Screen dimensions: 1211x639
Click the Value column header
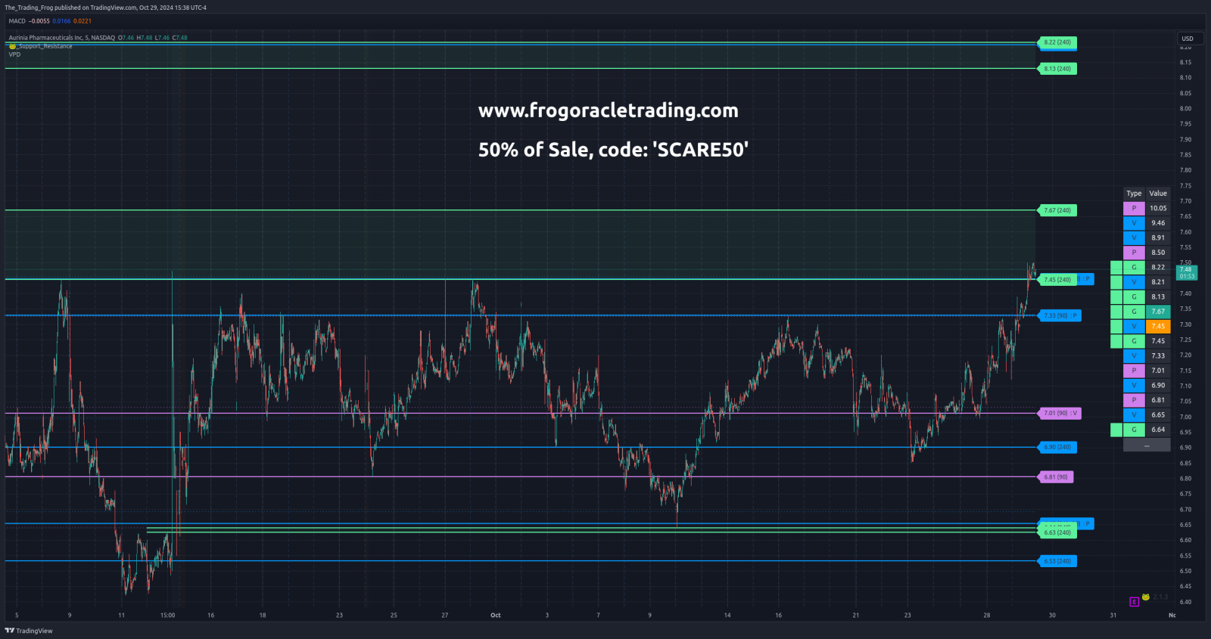pos(1158,194)
